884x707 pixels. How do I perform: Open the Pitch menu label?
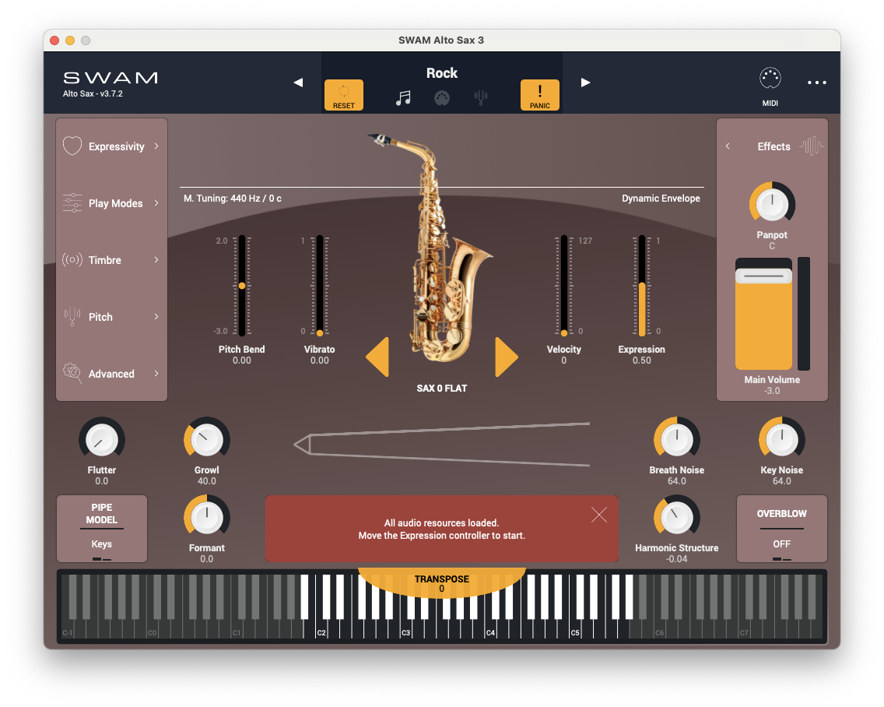pos(100,317)
